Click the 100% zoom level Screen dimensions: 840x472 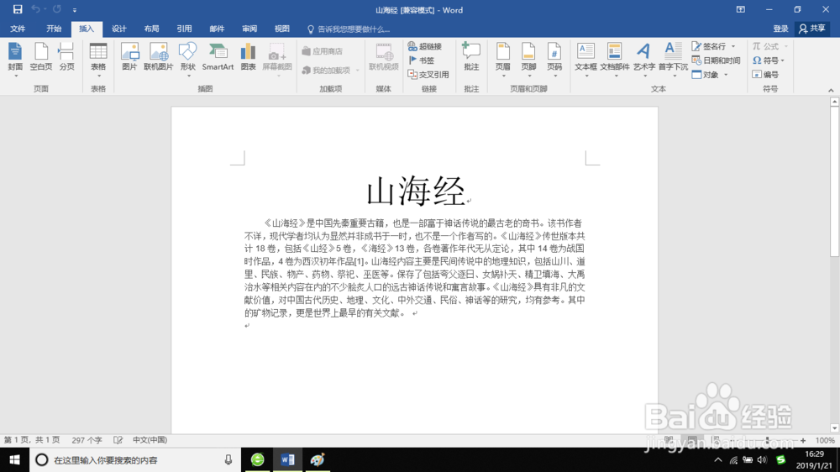(x=825, y=440)
